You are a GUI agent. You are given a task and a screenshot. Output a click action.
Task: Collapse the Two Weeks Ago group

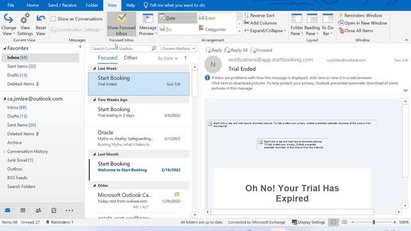tap(94, 100)
